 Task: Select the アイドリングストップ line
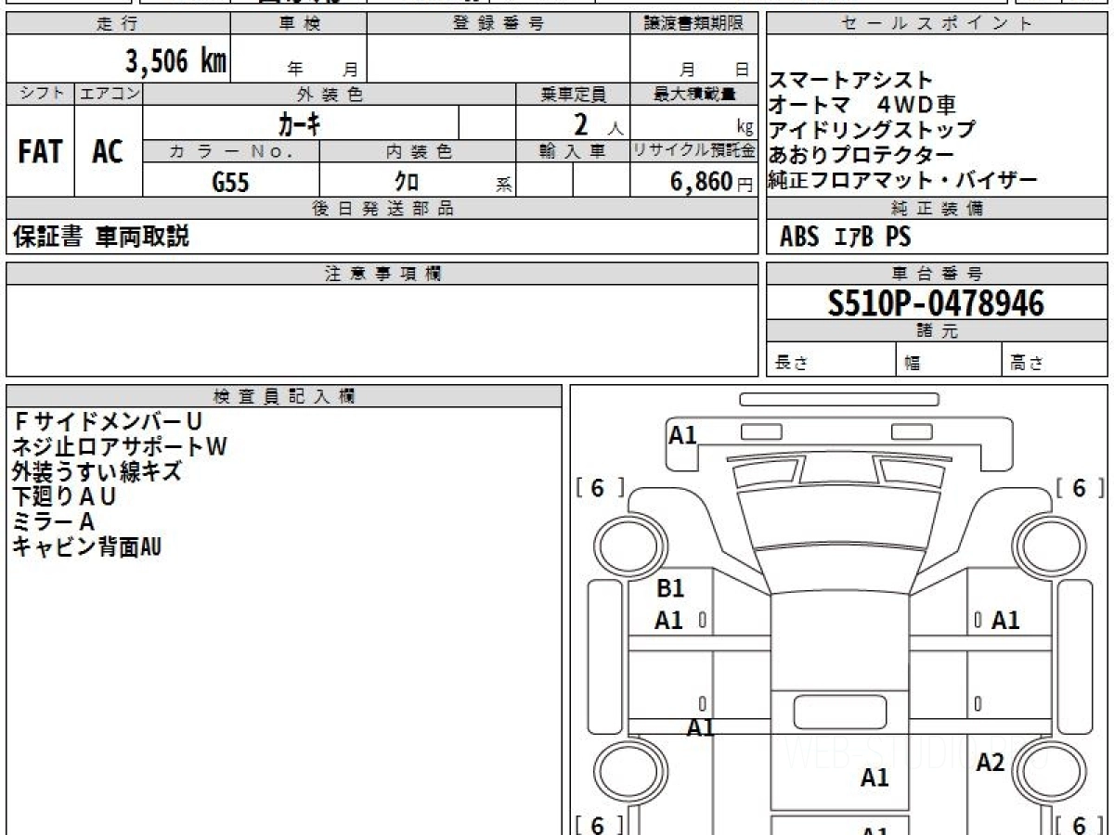pos(873,130)
